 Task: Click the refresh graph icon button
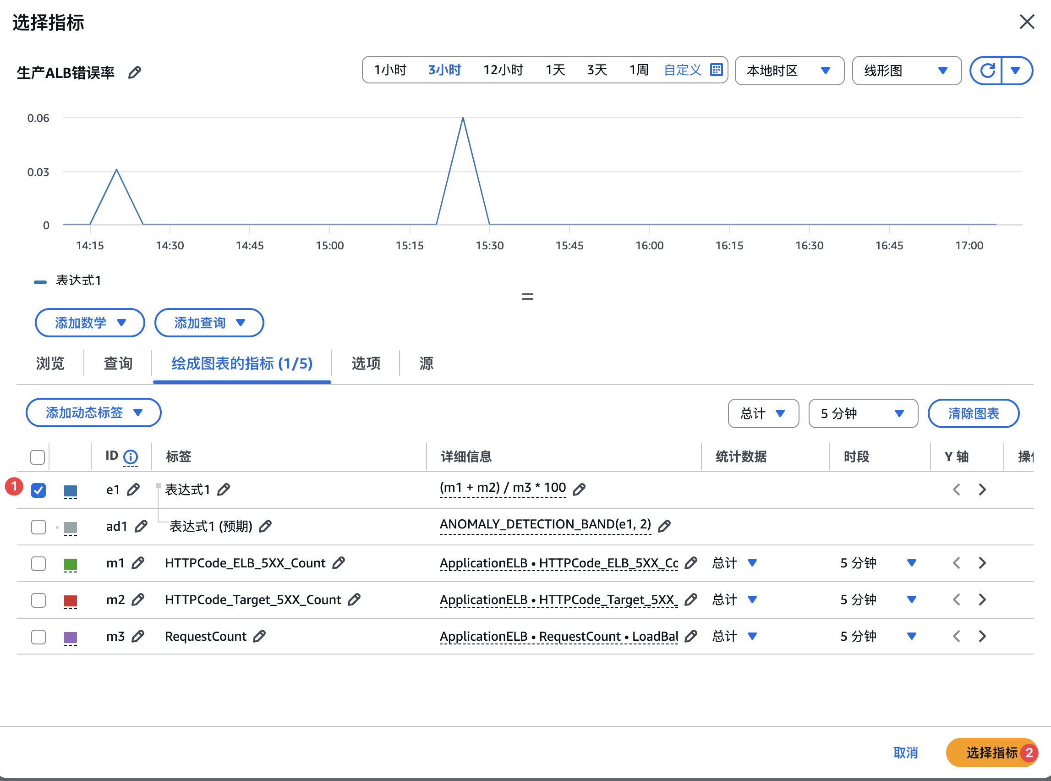[987, 71]
